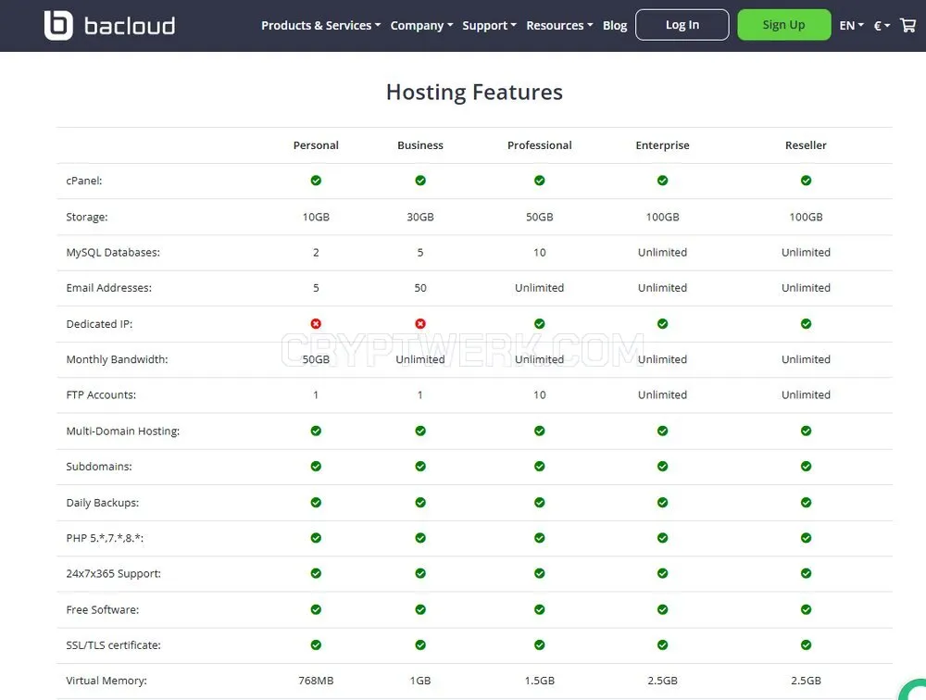
Task: Click Dedicated IP check under Professional
Action: [539, 324]
